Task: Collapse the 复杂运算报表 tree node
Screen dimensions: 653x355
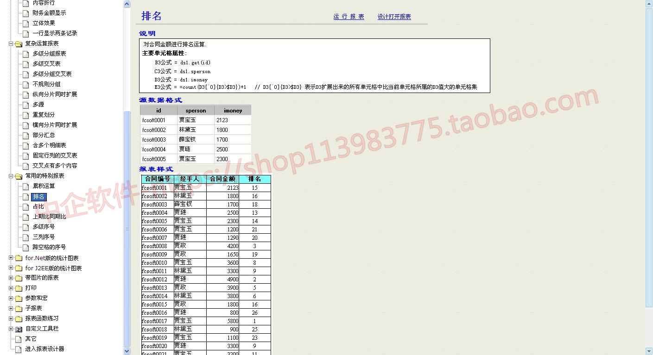Action: tap(11, 44)
